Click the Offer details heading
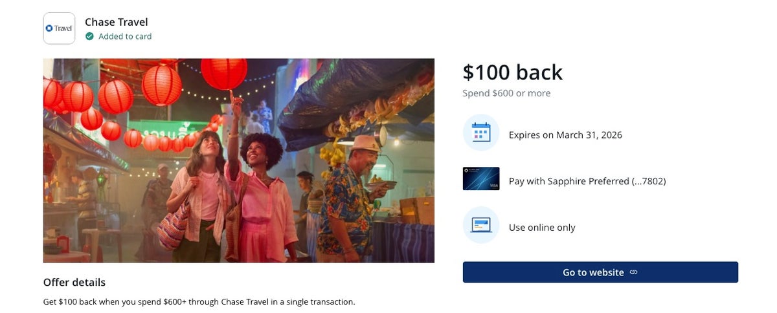Viewport: 777px width, 313px height. tap(74, 283)
